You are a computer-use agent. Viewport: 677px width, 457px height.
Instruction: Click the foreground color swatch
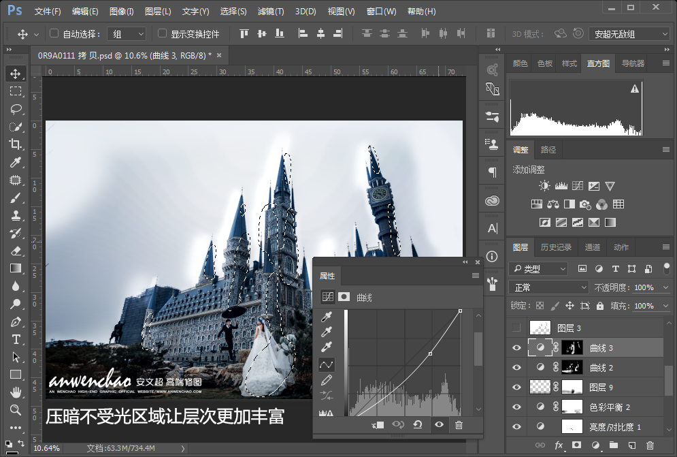coord(9,444)
